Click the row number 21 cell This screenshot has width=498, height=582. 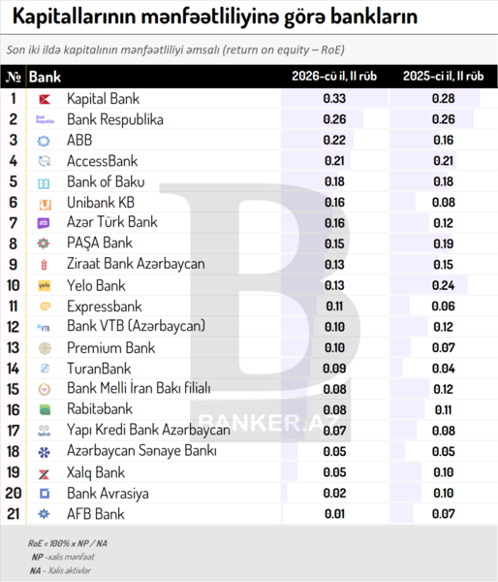(13, 514)
